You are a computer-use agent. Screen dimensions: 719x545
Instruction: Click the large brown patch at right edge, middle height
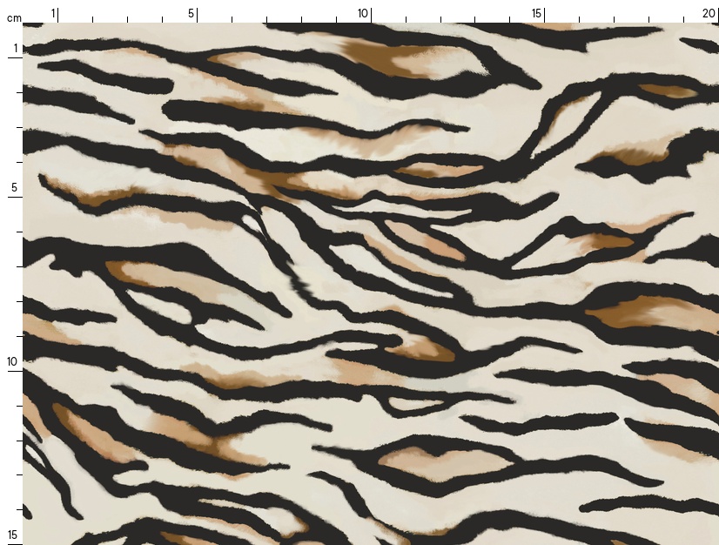click(648, 311)
